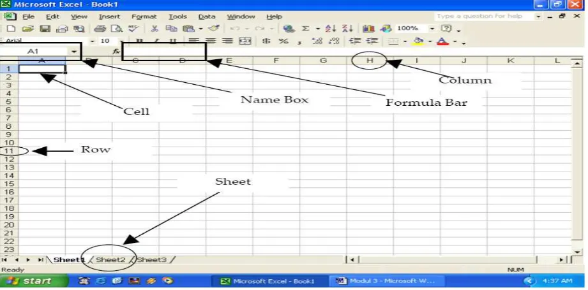The width and height of the screenshot is (588, 290).
Task: Open the Edit menu
Action: coord(52,17)
